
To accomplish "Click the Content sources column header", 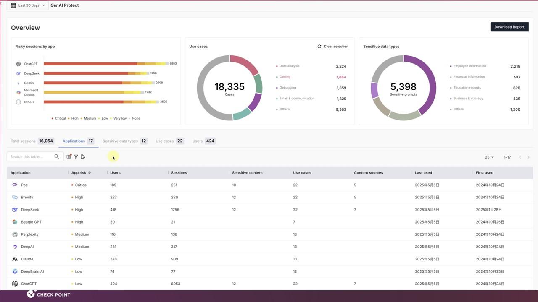I will [x=369, y=173].
